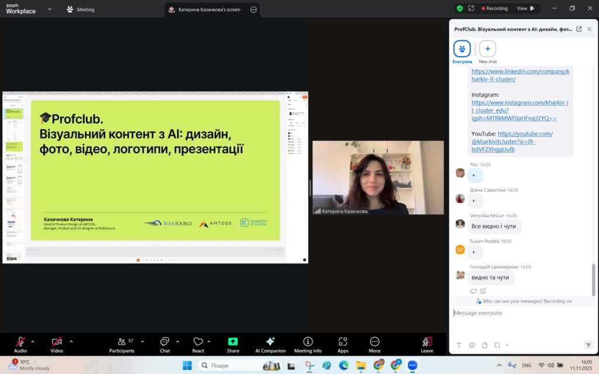Image resolution: width=599 pixels, height=374 pixels.
Task: Open the Kharkiv IT Cluster LinkedIn link
Action: point(512,75)
